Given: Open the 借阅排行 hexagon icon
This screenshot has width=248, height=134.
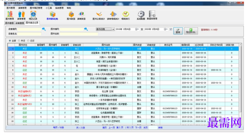Looking at the screenshot, I should point(125,16).
